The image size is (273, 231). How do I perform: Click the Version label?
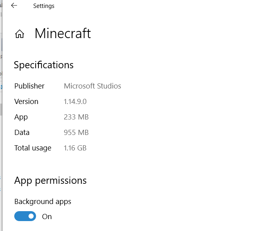click(26, 102)
